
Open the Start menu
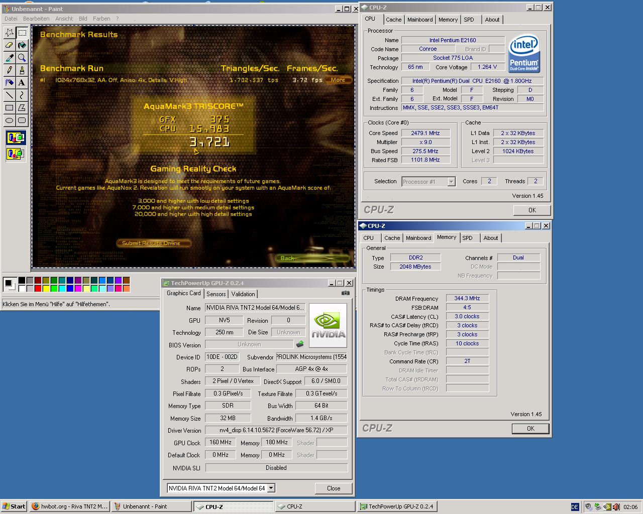pyautogui.click(x=14, y=506)
